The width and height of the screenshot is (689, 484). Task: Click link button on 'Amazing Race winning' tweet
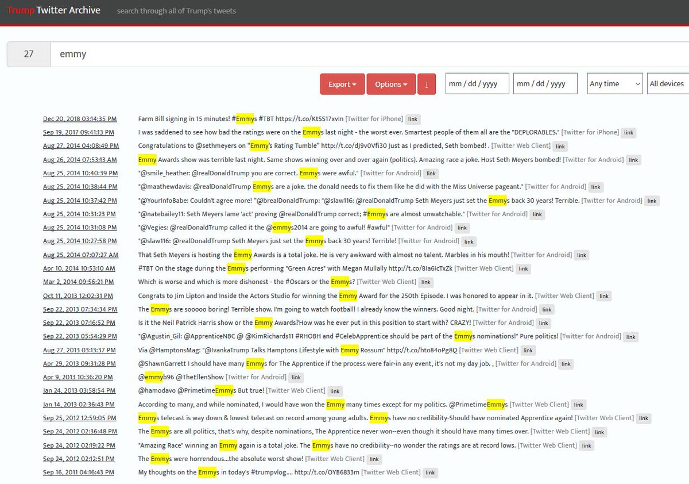pyautogui.click(x=586, y=446)
